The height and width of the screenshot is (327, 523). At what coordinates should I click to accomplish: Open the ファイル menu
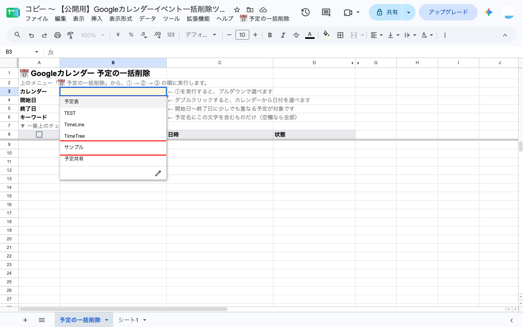pyautogui.click(x=37, y=18)
